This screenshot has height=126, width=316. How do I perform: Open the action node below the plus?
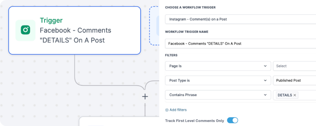[119, 121]
